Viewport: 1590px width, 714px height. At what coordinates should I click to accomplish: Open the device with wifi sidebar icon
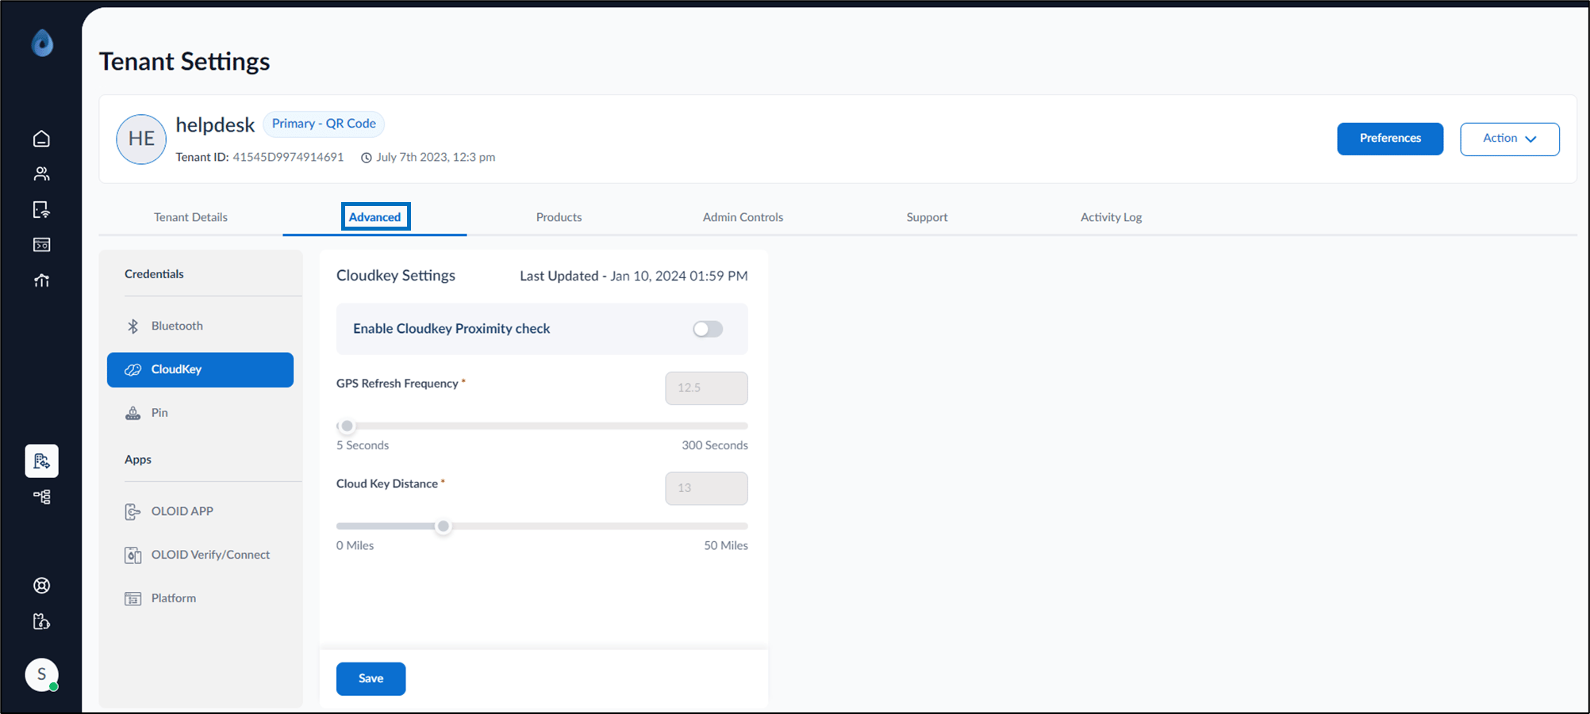point(42,209)
